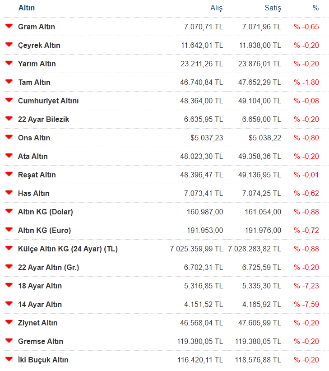The width and height of the screenshot is (329, 371).
Task: Select the 14 Ayar Altın link
Action: coord(40,304)
